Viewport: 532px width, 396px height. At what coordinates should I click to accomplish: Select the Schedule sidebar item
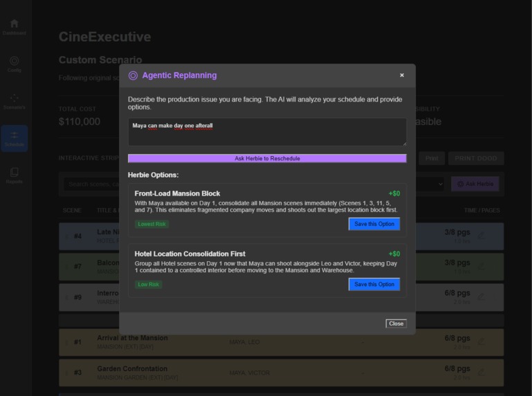14,138
